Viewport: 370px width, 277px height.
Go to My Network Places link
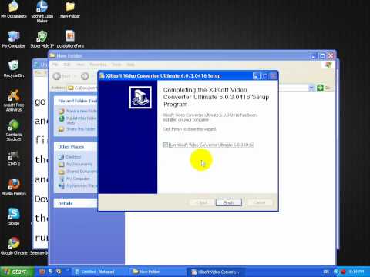(78, 185)
